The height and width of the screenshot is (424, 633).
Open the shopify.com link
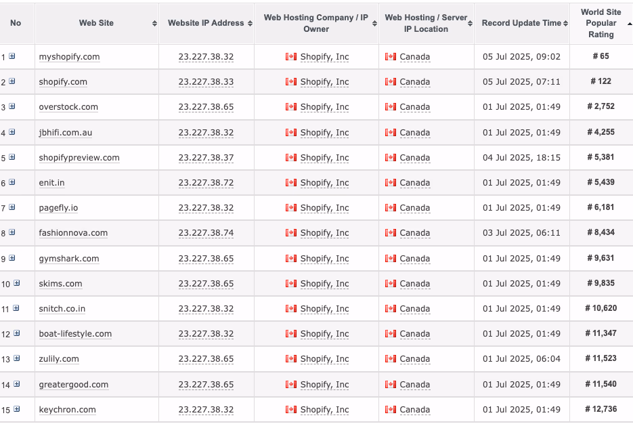[x=63, y=82]
